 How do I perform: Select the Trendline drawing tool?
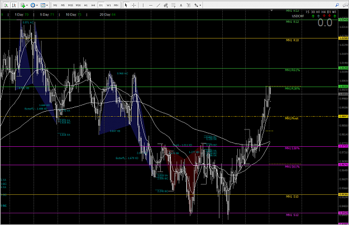158,5
